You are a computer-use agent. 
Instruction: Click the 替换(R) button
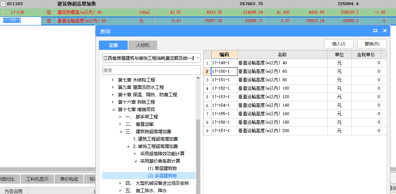pyautogui.click(x=372, y=44)
